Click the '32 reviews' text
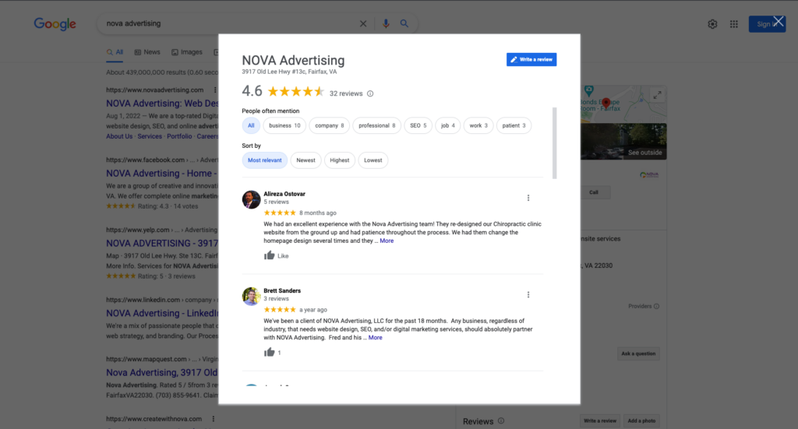The width and height of the screenshot is (798, 429). 346,93
